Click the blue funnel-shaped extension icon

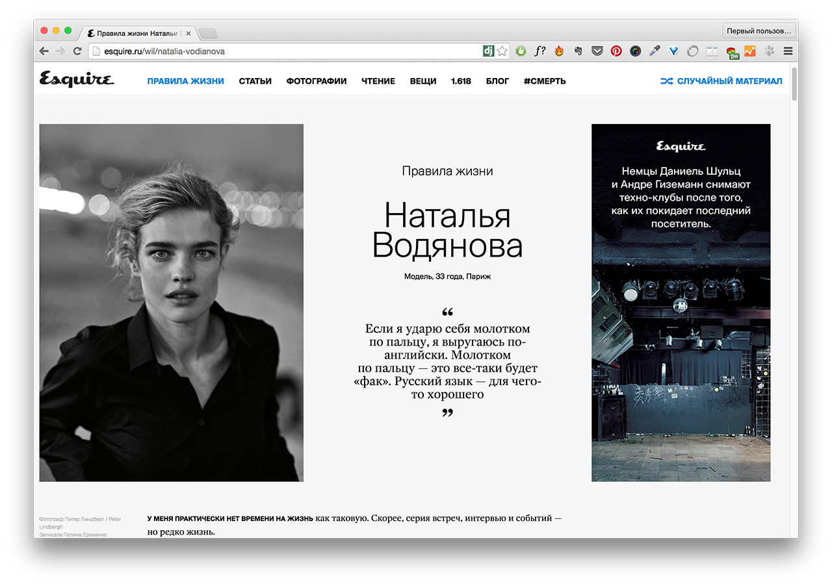pyautogui.click(x=673, y=51)
